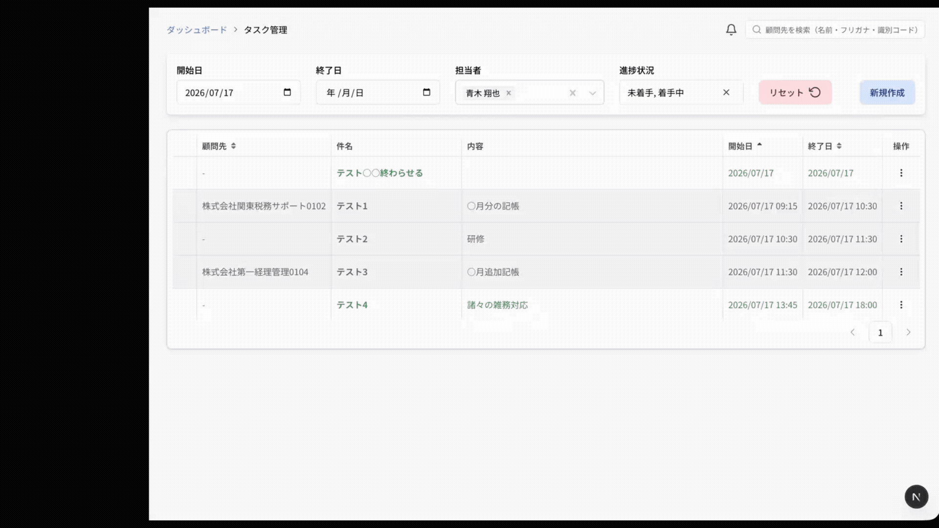Click the 2026/07/17 13:45 start time

pos(762,305)
